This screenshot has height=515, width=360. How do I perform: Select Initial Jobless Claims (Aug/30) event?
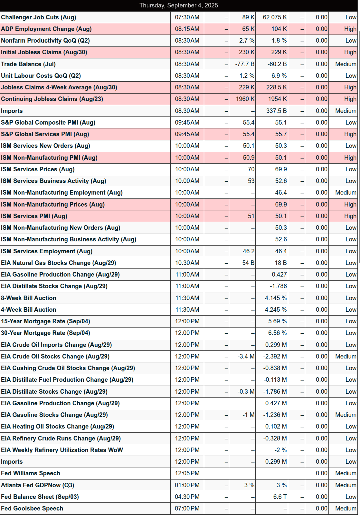click(44, 52)
